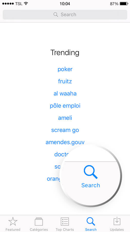The width and height of the screenshot is (130, 232).
Task: Select trending term ameli
Action: 65,118
